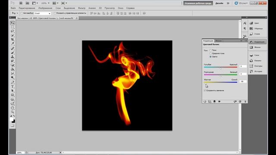
Task: Select the Spot Healing Brush tool
Action: (x=13, y=49)
